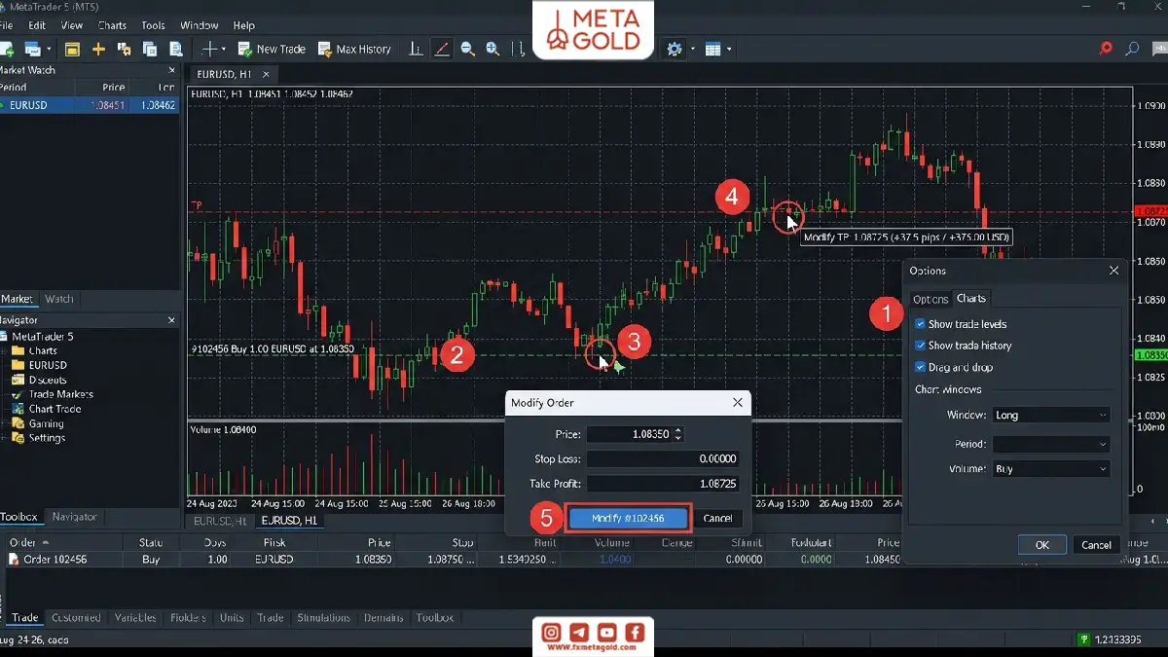Click the Modify #102456 button

628,518
